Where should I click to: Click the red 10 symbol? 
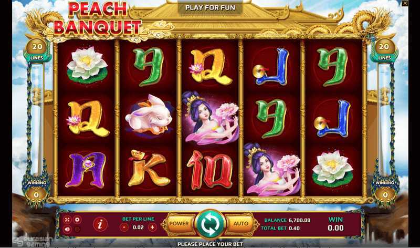[210, 169]
